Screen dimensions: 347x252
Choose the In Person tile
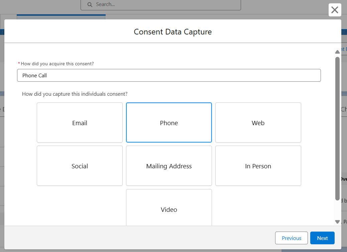click(x=258, y=166)
